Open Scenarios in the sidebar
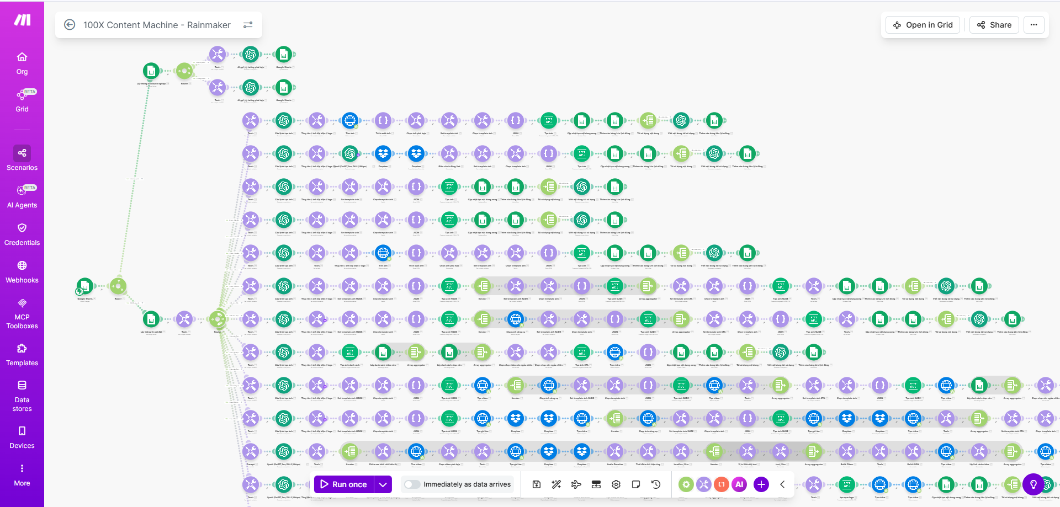Viewport: 1060px width, 507px height. [22, 159]
